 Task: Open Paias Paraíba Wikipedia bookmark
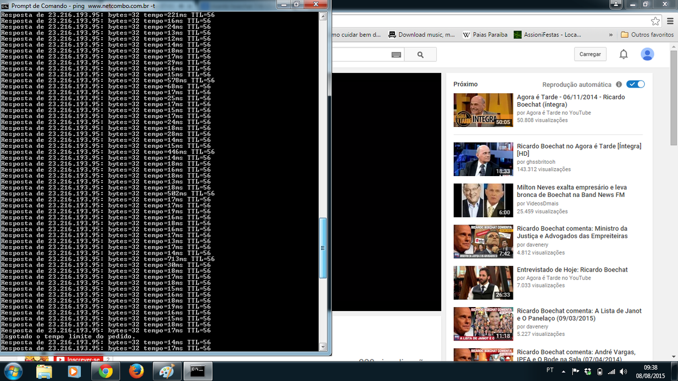[x=485, y=34]
